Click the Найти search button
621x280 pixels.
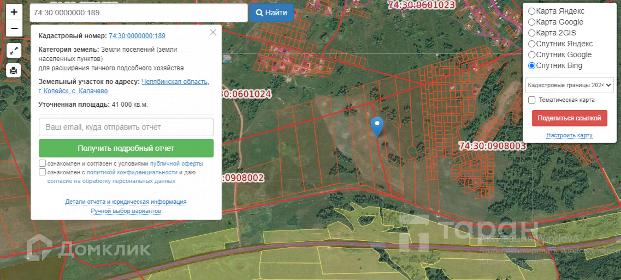[x=271, y=13]
